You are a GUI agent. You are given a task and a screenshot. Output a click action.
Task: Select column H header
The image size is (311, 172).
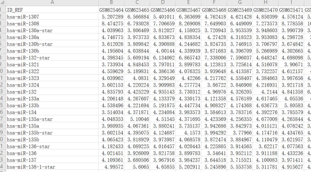(x=266, y=3)
